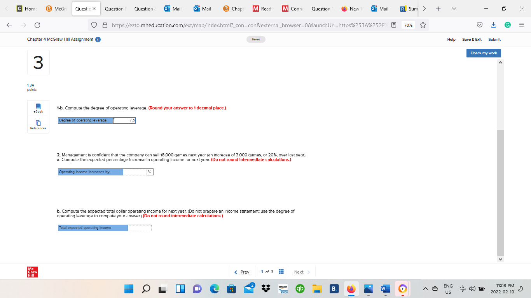
Task: Open the Firefox application menu
Action: click(521, 25)
